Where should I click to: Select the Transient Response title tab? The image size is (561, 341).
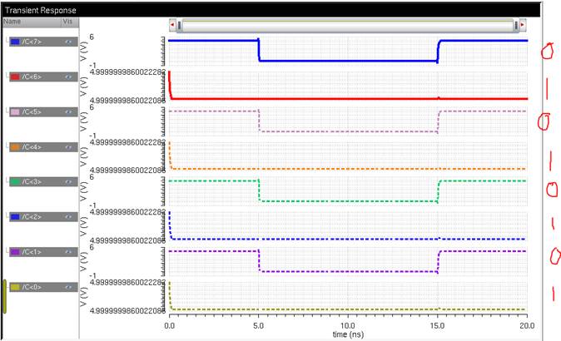click(x=41, y=9)
